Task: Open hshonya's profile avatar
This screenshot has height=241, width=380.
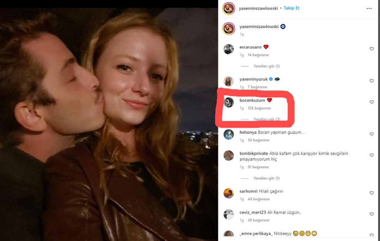Action: (x=229, y=134)
